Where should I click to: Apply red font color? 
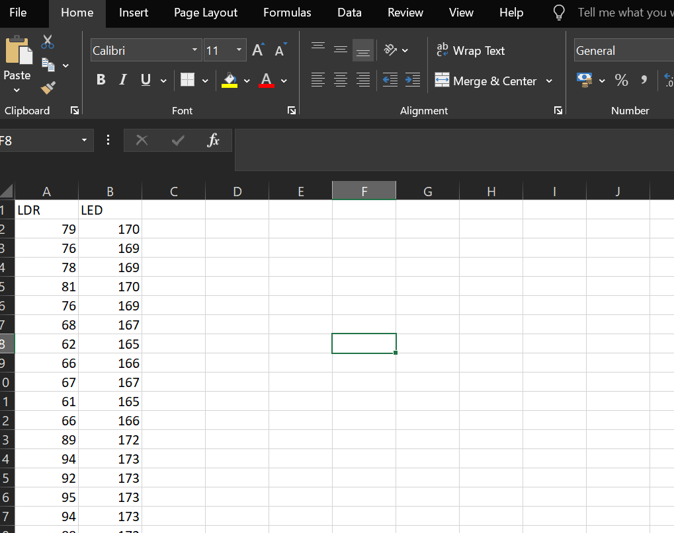click(x=267, y=80)
